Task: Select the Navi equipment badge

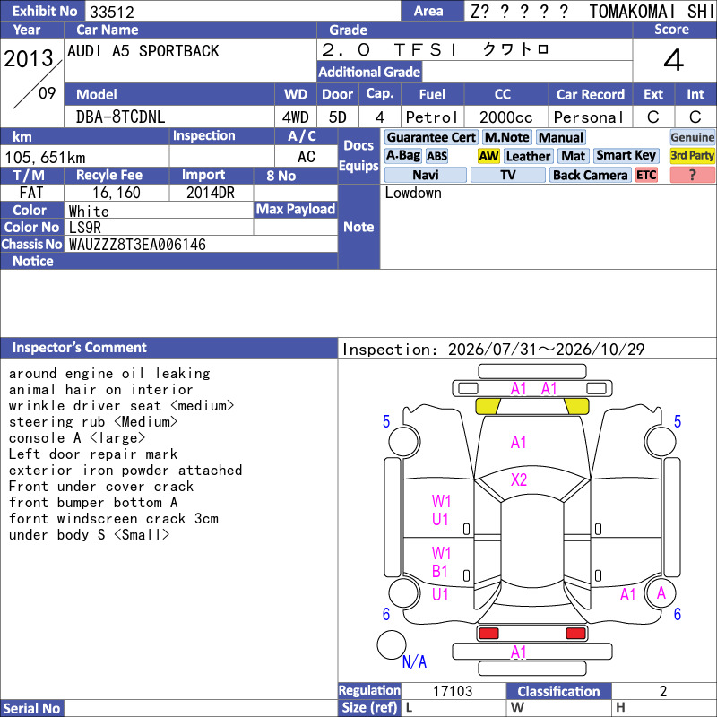Action: point(425,175)
